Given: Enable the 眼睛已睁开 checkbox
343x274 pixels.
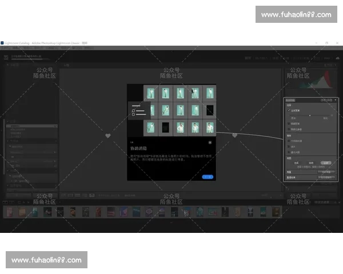Looking at the screenshot, I should (289, 128).
